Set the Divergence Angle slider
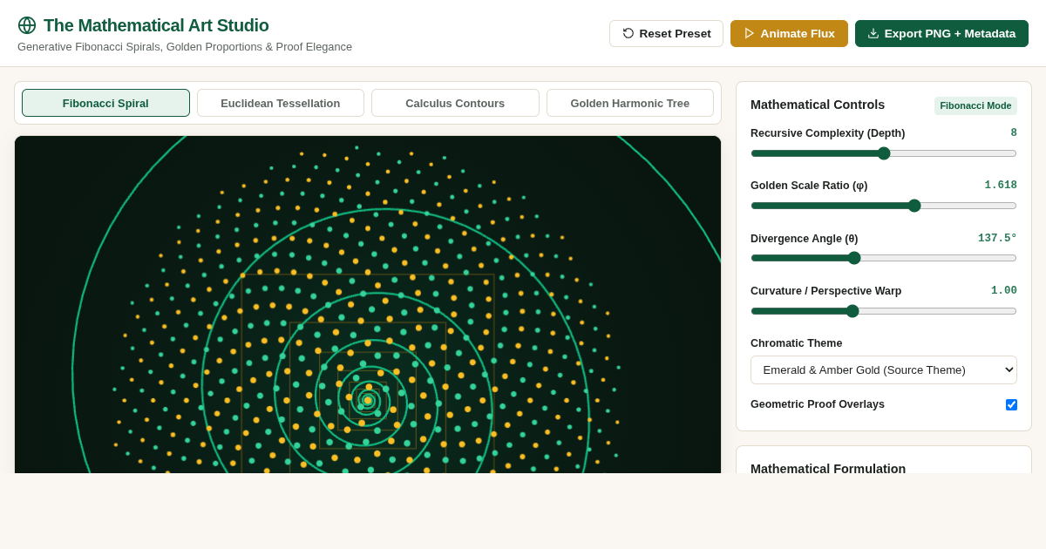This screenshot has width=1046, height=549. (884, 258)
